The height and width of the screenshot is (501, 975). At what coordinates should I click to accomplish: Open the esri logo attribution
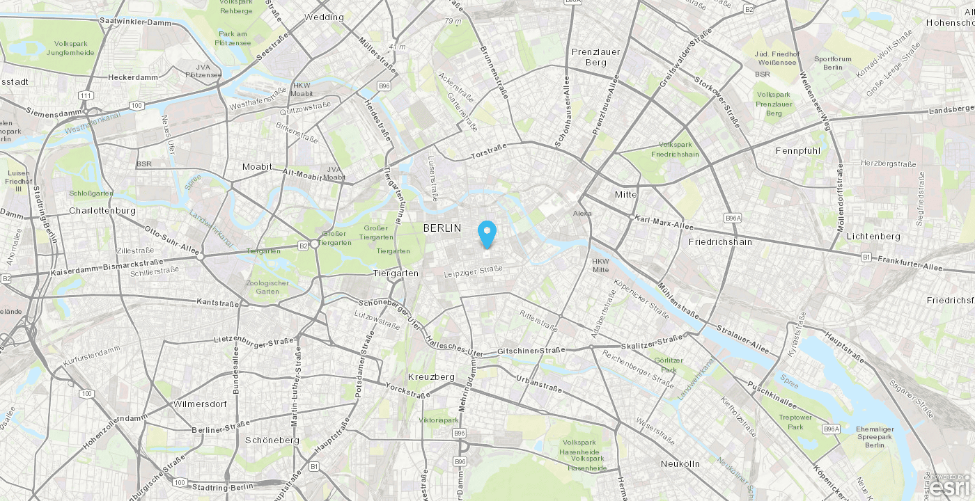tap(951, 486)
